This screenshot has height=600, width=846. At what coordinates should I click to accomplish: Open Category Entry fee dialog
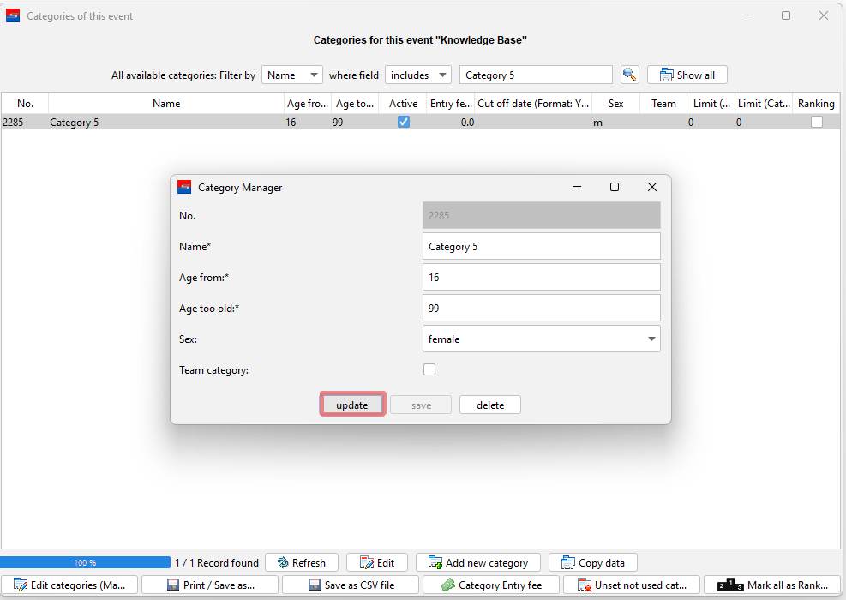tap(492, 585)
